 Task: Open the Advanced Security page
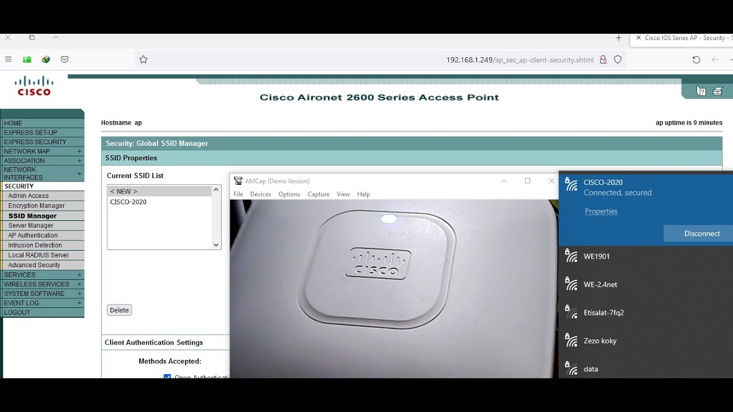(34, 265)
